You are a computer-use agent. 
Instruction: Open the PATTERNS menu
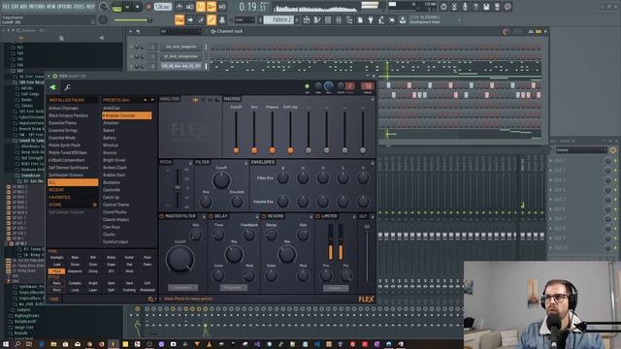(x=37, y=7)
